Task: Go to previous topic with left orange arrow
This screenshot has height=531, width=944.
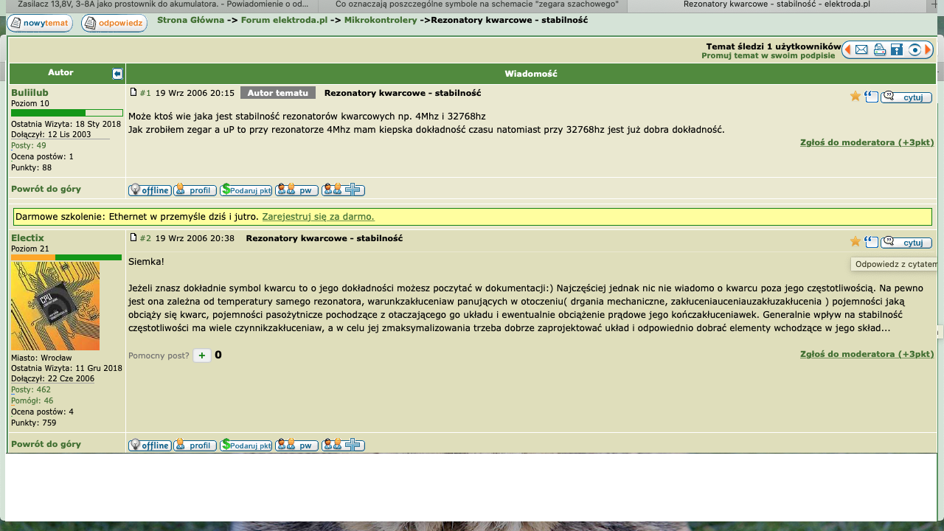Action: (x=847, y=49)
